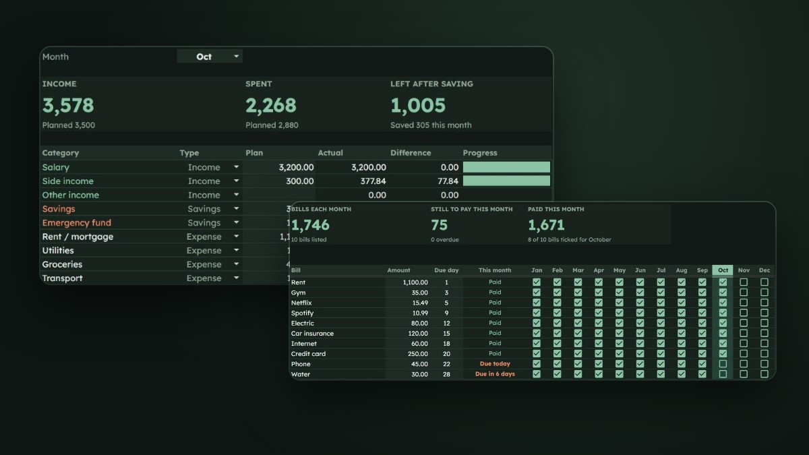The image size is (809, 455).
Task: Click the Phone bill's 'Due today' status
Action: pos(495,364)
